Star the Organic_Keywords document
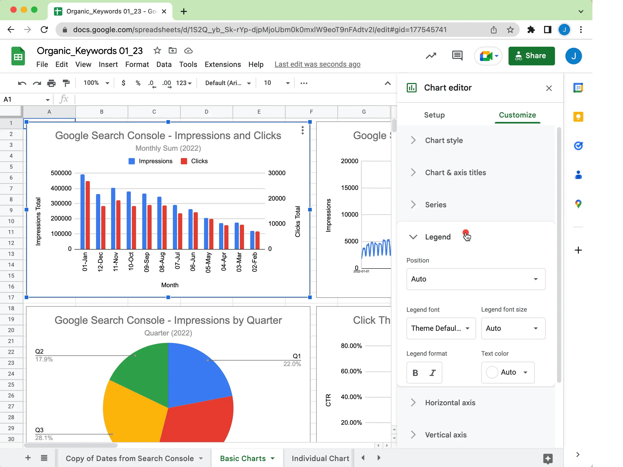The height and width of the screenshot is (467, 623). click(x=157, y=51)
